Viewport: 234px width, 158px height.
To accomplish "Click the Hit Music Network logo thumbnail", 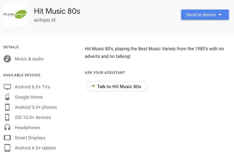I will click(15, 15).
